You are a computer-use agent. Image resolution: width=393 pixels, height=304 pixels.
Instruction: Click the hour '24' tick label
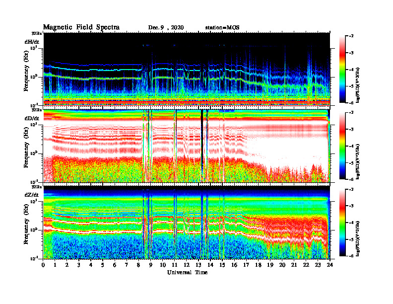(329, 265)
